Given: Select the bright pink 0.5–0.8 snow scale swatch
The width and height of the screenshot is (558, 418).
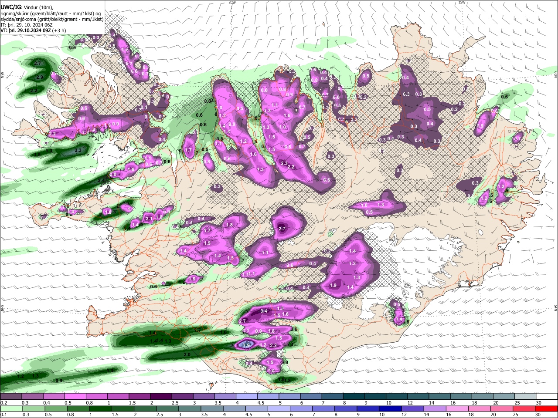Looking at the screenshot, I should (75, 396).
